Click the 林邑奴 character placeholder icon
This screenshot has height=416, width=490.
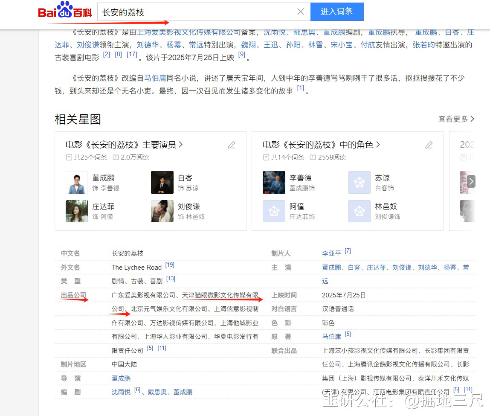pyautogui.click(x=360, y=211)
